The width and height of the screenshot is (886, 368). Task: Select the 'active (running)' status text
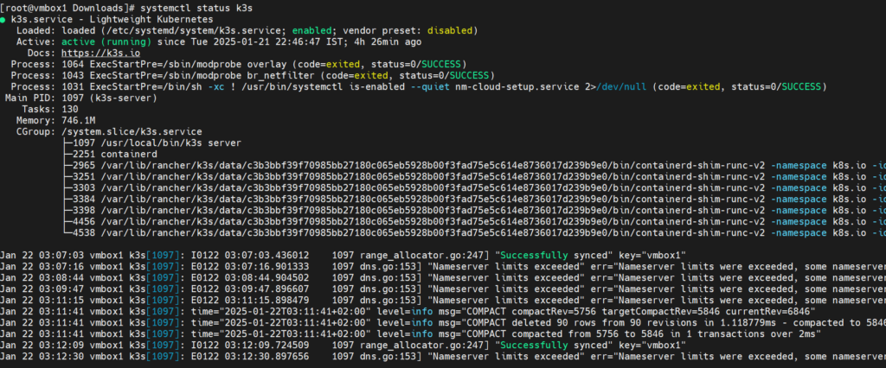coord(94,41)
